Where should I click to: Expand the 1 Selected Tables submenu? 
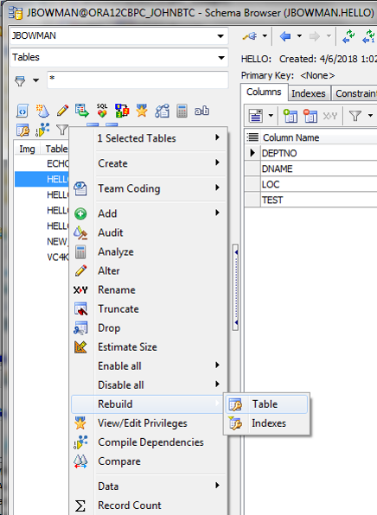149,138
